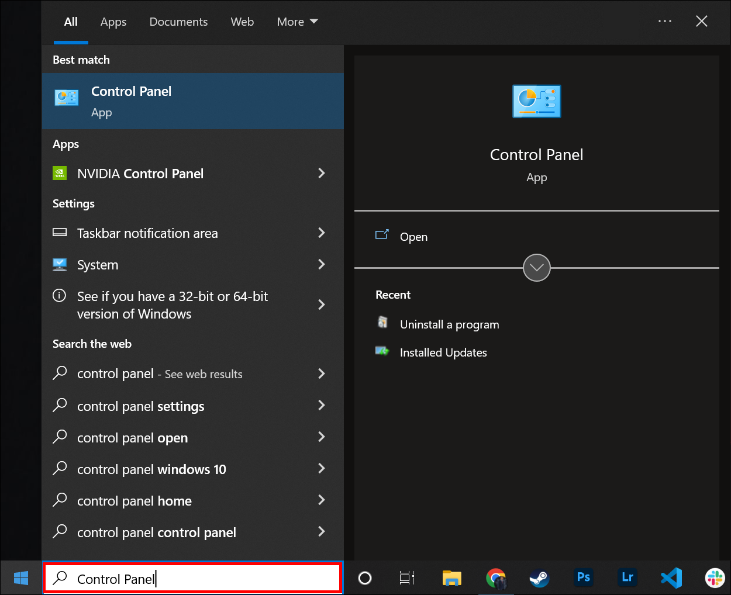Image resolution: width=731 pixels, height=595 pixels.
Task: Switch to the Documents tab
Action: click(178, 22)
